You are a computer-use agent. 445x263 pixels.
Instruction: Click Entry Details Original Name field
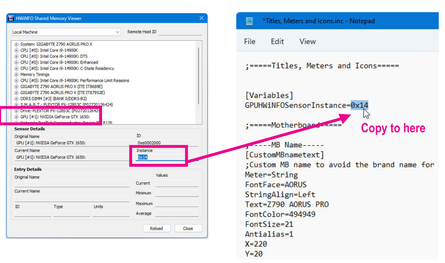tap(72, 184)
